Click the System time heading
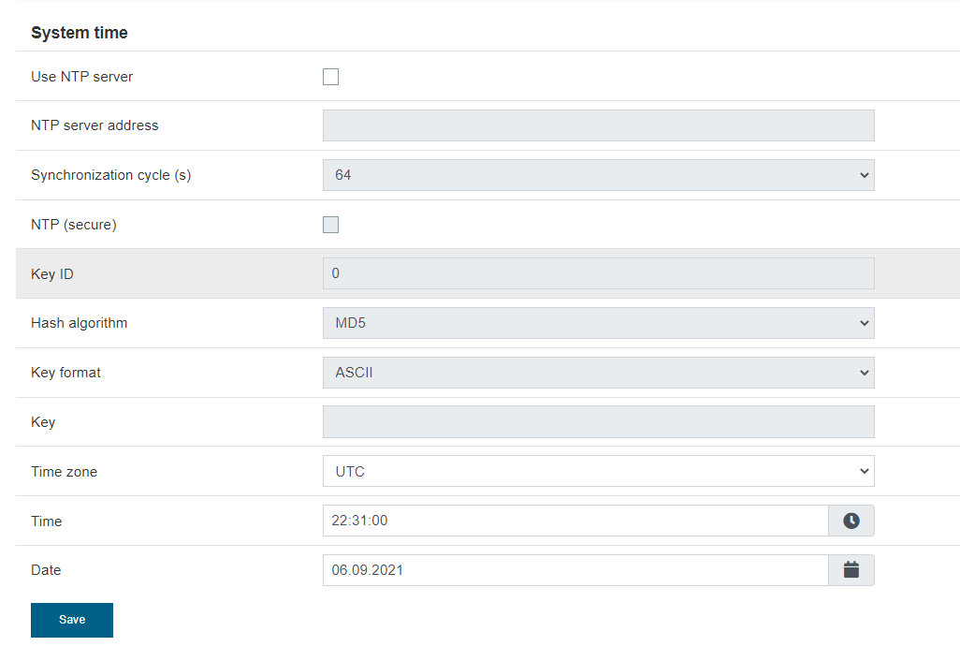The width and height of the screenshot is (960, 661). 79,33
